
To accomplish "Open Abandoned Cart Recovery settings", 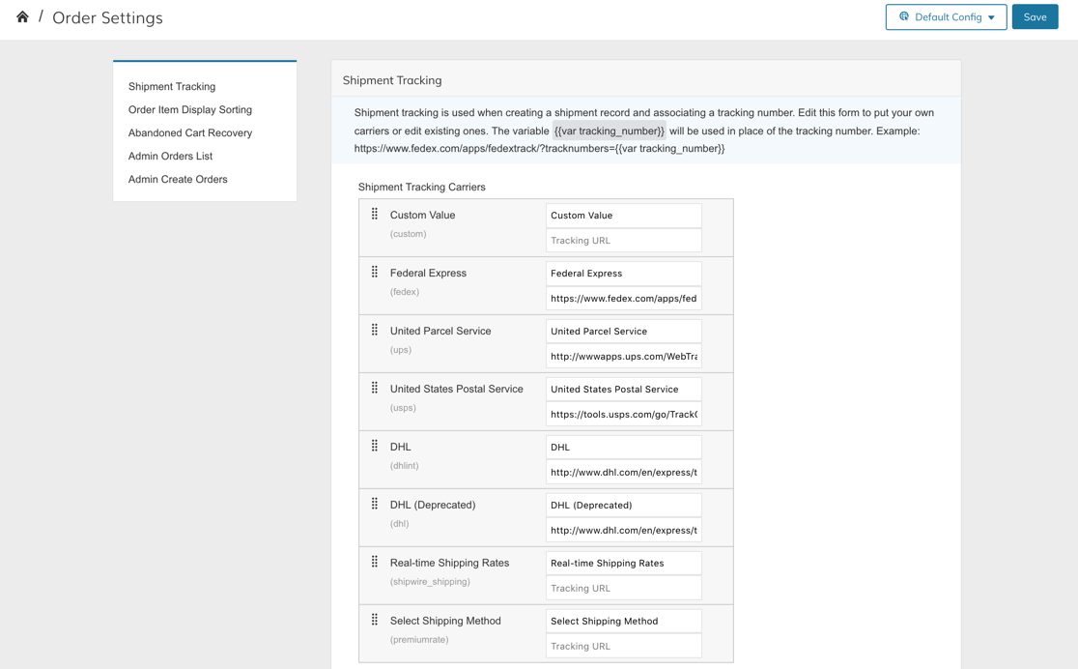I will click(189, 132).
